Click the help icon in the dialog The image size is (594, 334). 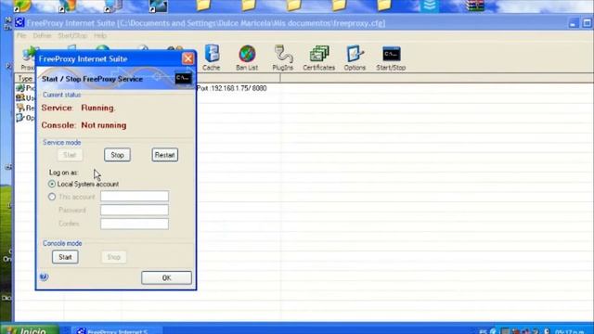pos(44,276)
